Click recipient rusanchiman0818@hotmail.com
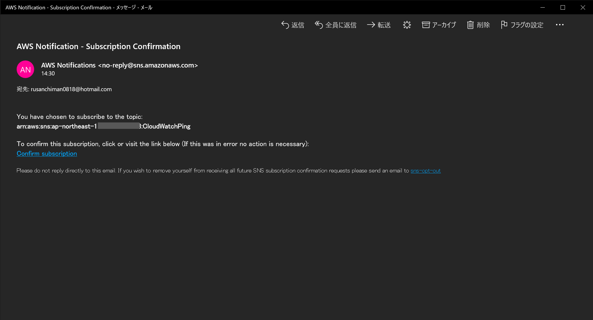The width and height of the screenshot is (593, 320). [71, 89]
